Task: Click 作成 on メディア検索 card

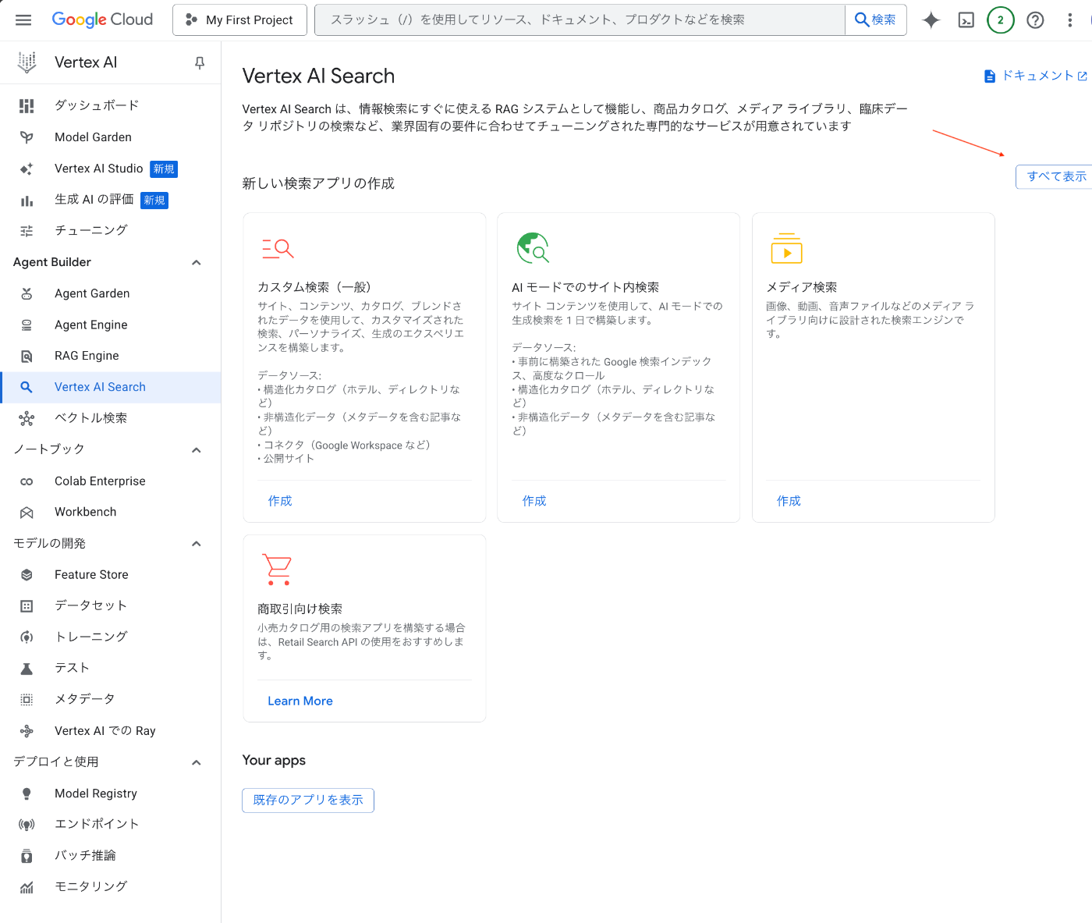Action: point(789,501)
